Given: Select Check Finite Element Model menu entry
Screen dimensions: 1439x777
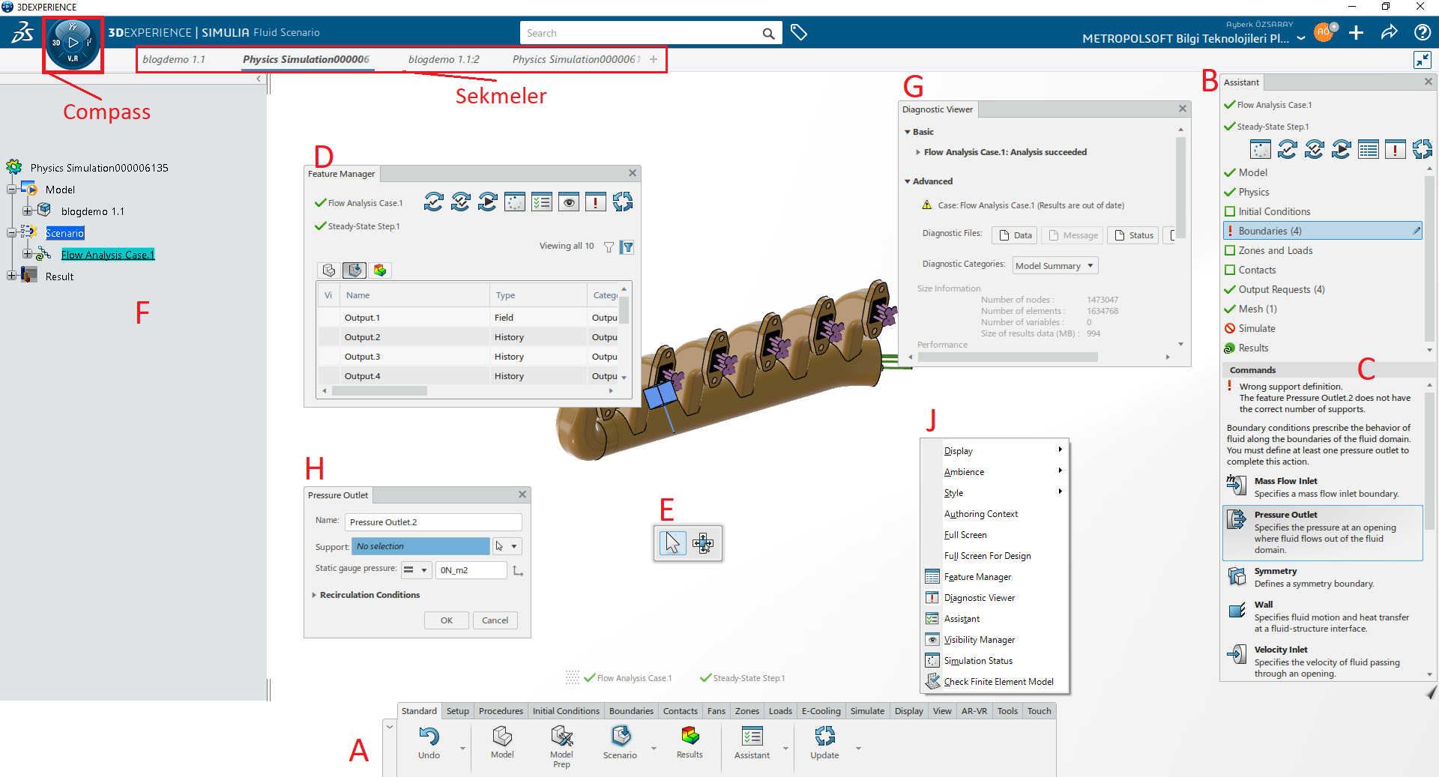Looking at the screenshot, I should [x=995, y=682].
